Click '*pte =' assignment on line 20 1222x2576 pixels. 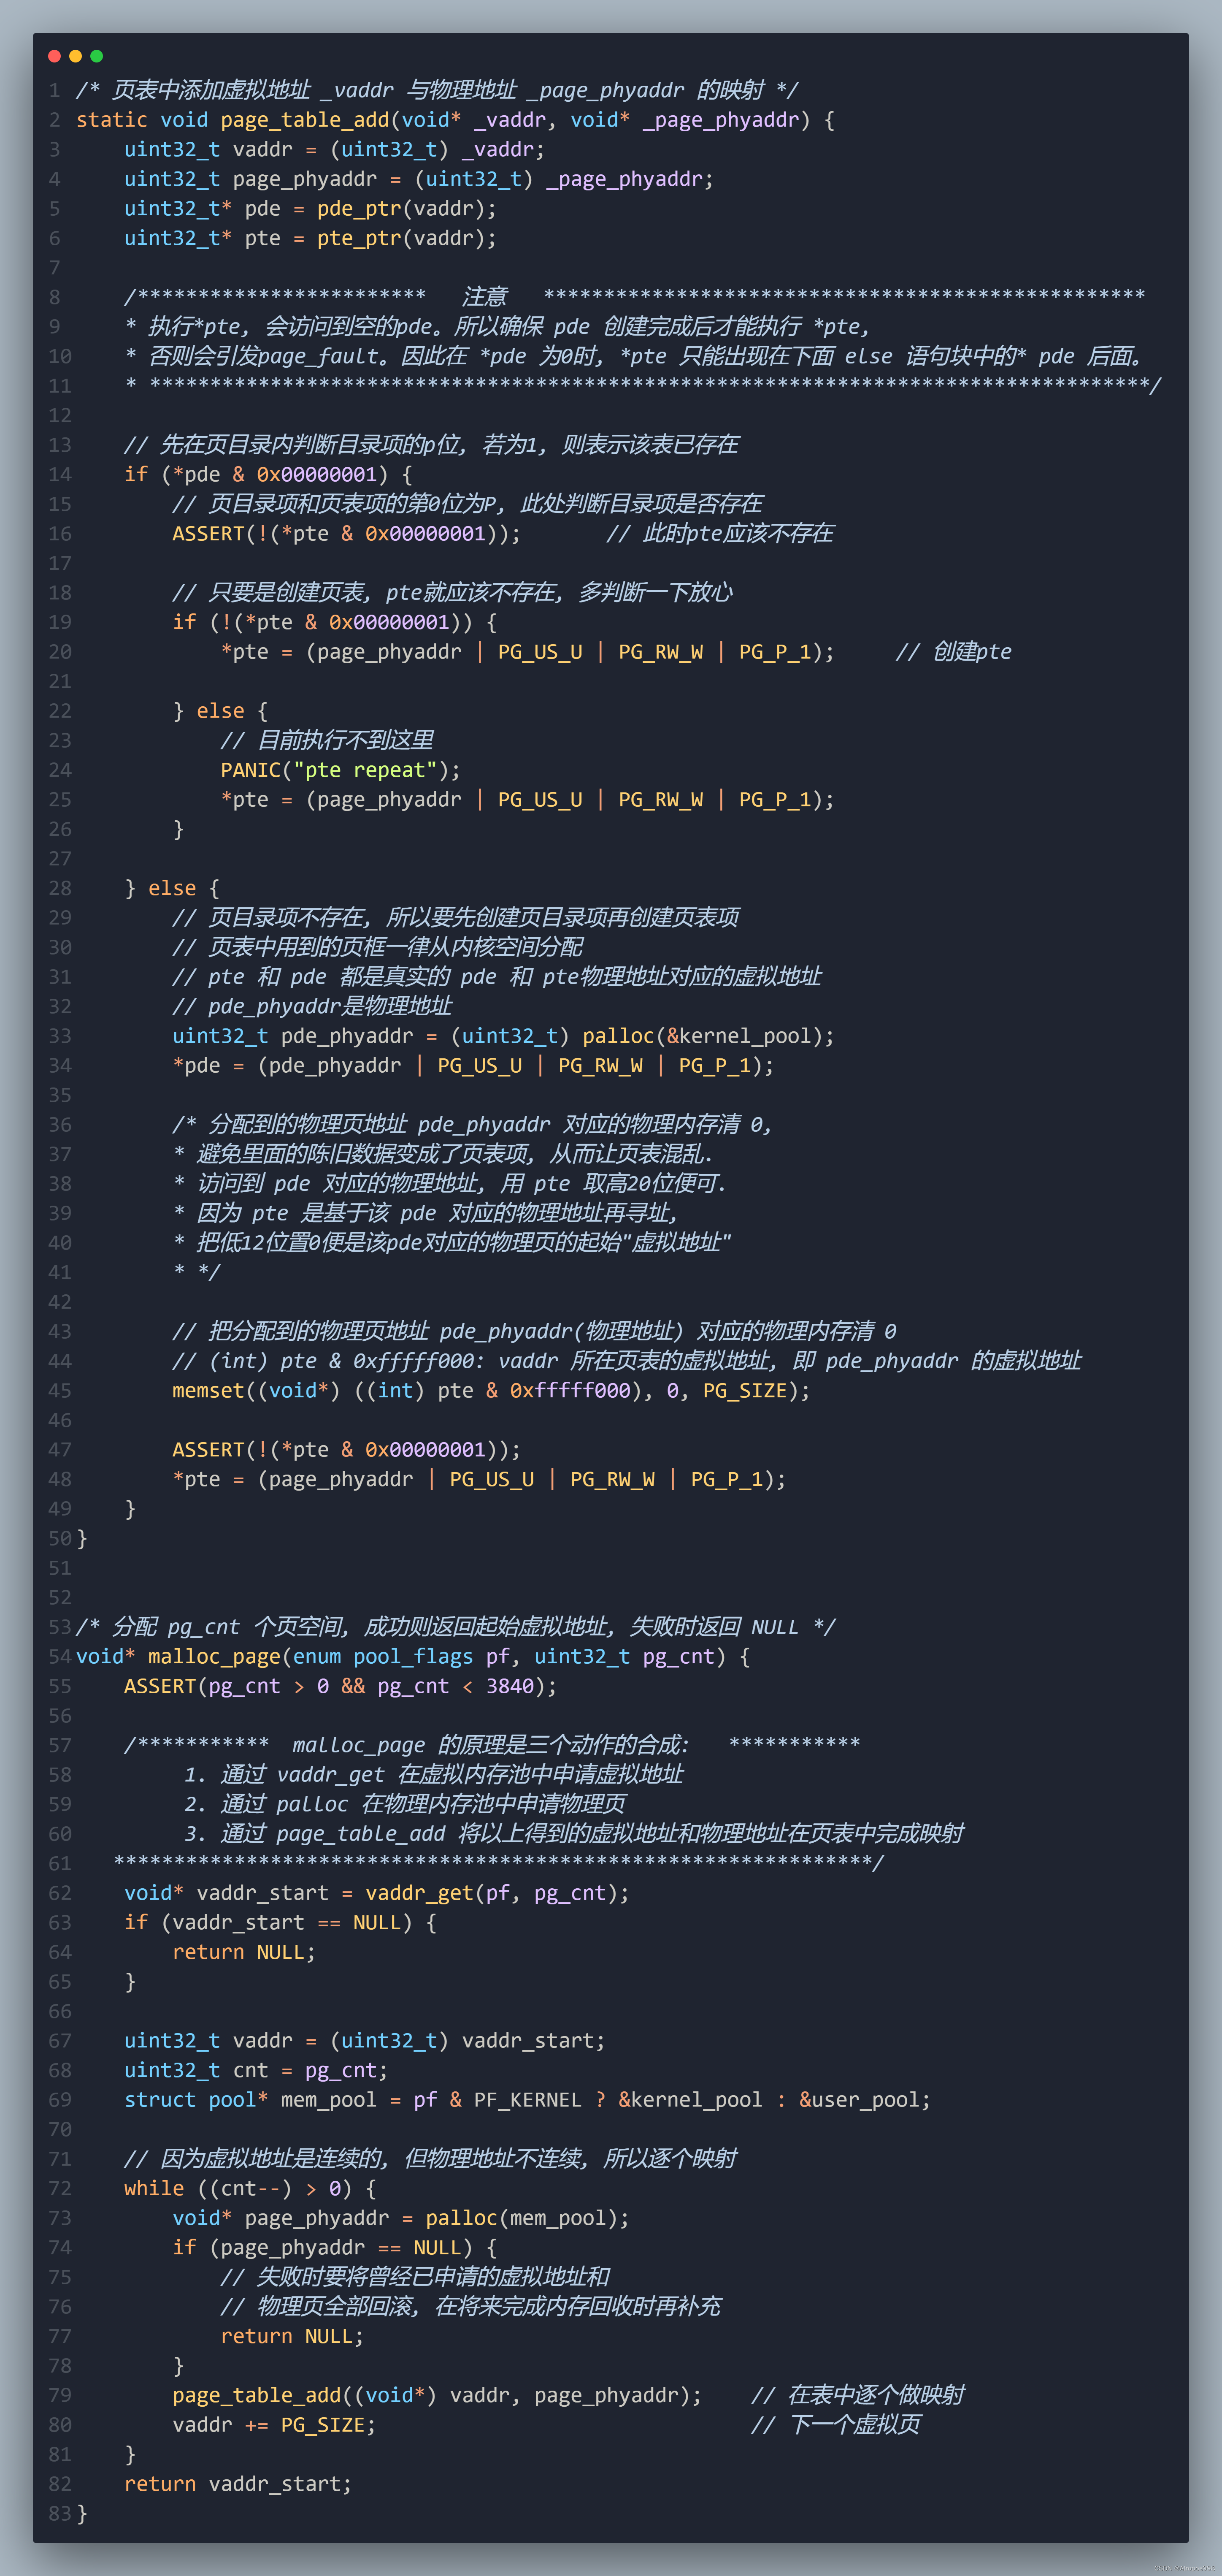(527, 652)
